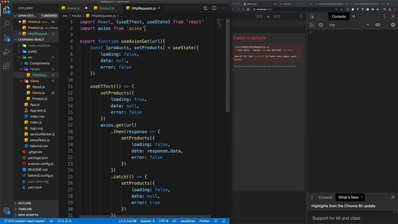Show the console sidebar icon
Screen dimensions: 398x224
point(312,25)
